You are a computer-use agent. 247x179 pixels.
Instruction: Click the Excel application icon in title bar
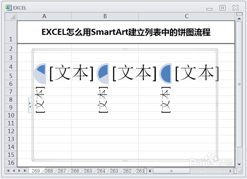point(9,8)
